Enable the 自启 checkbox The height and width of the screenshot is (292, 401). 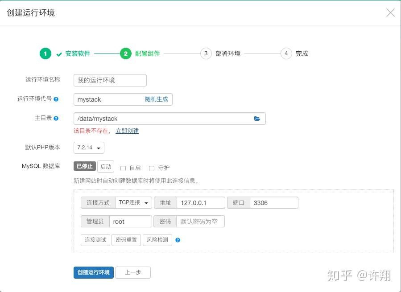[123, 169]
